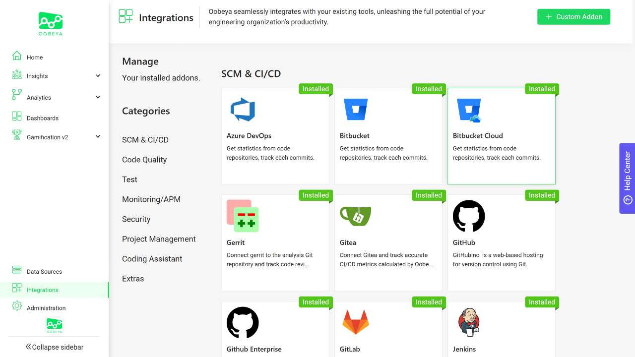The height and width of the screenshot is (357, 635).
Task: Click the Gerrit card title
Action: 236,242
